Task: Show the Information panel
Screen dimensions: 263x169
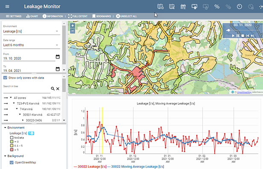Action: [x=53, y=16]
